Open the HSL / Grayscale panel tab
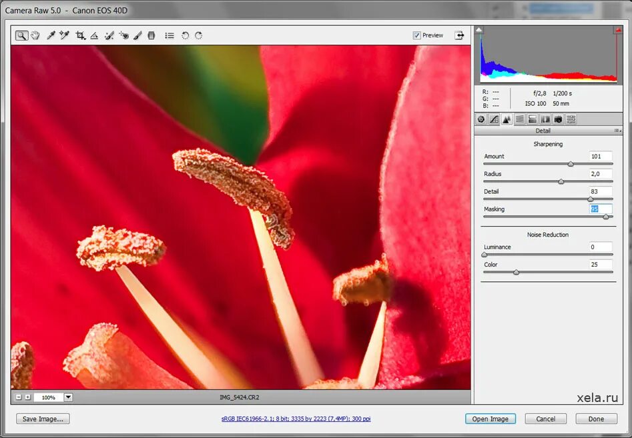This screenshot has height=438, width=632. [x=519, y=119]
